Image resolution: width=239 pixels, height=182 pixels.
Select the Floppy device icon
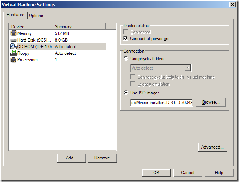[14, 53]
